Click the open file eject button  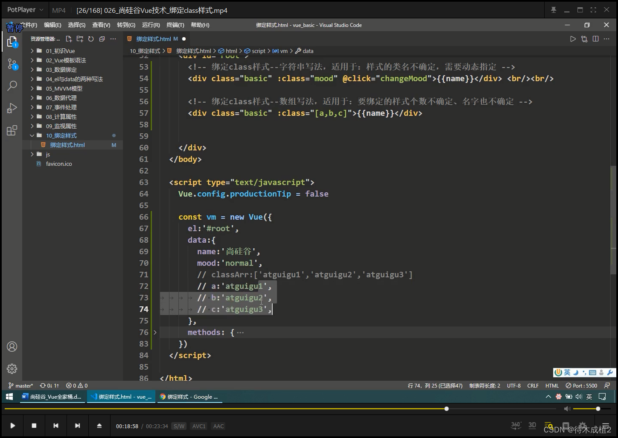point(99,426)
